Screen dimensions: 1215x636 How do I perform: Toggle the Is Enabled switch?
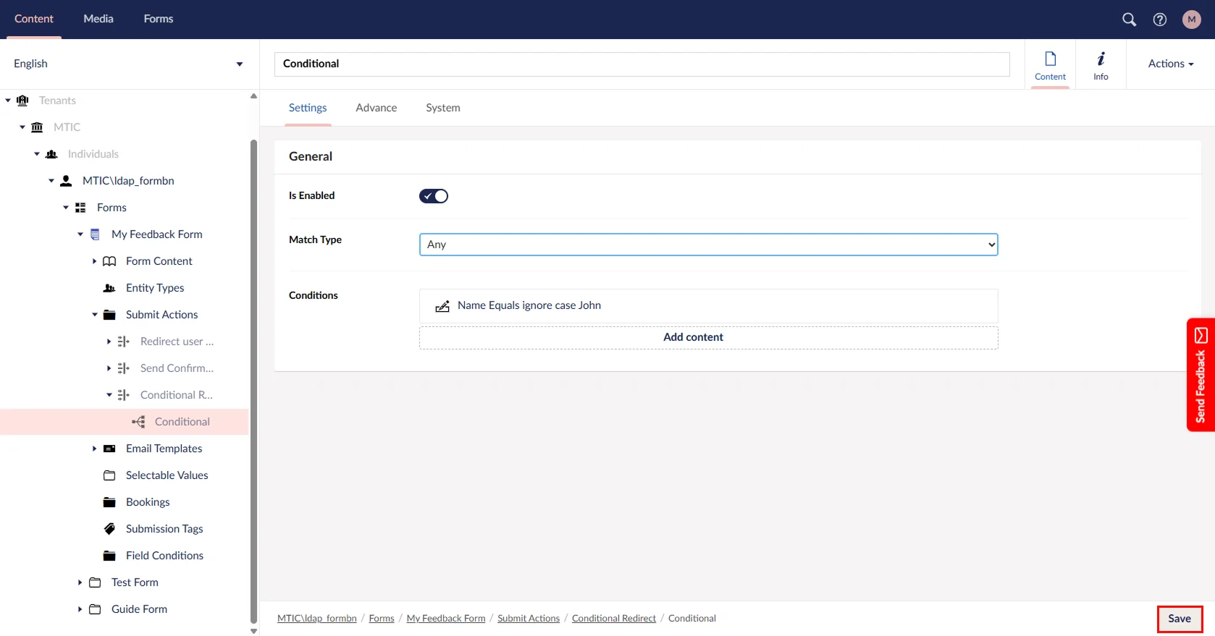click(x=434, y=196)
